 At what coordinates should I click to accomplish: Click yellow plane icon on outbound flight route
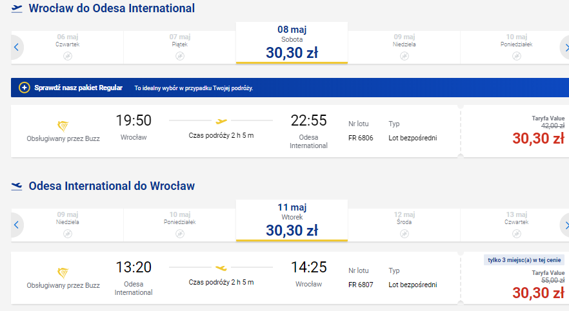tap(221, 121)
